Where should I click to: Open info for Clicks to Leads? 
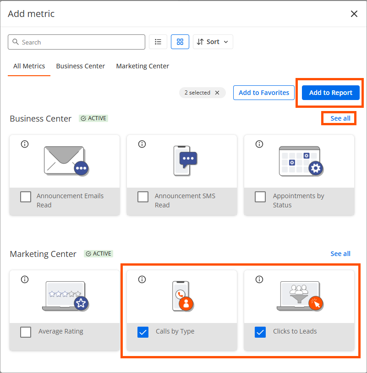259,279
